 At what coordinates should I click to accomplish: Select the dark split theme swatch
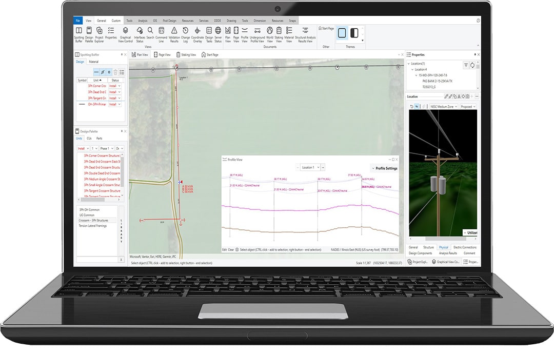click(354, 33)
